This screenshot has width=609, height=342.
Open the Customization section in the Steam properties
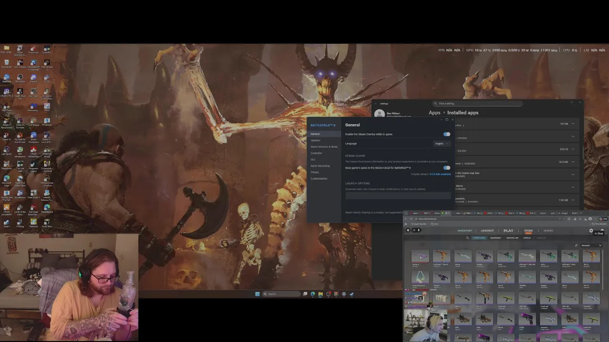(319, 179)
